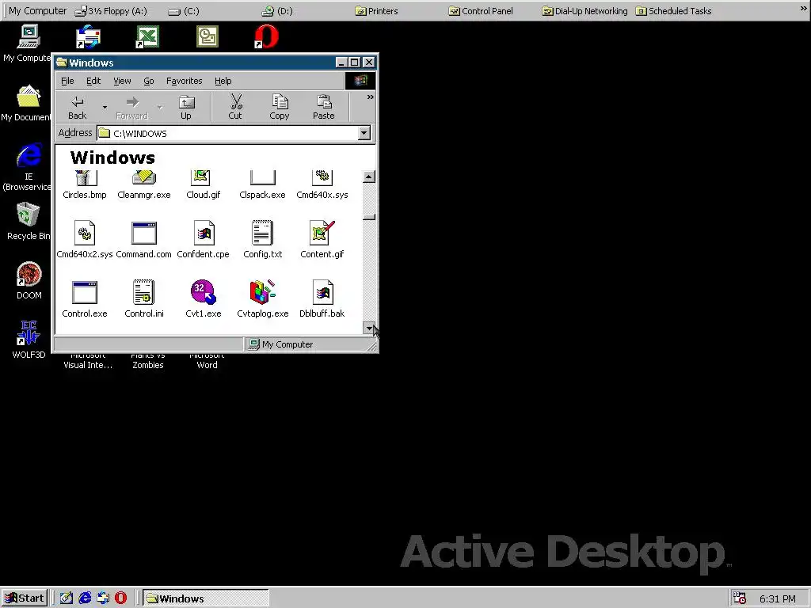Click the Back toolbar button
This screenshot has width=811, height=608.
[77, 108]
